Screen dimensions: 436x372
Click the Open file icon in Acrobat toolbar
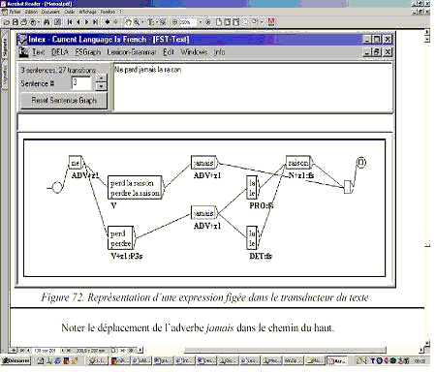tap(6, 22)
